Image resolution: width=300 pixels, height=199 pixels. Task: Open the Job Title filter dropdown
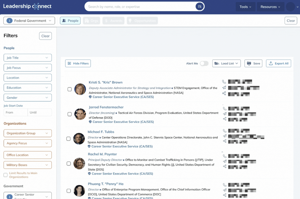pyautogui.click(x=27, y=58)
